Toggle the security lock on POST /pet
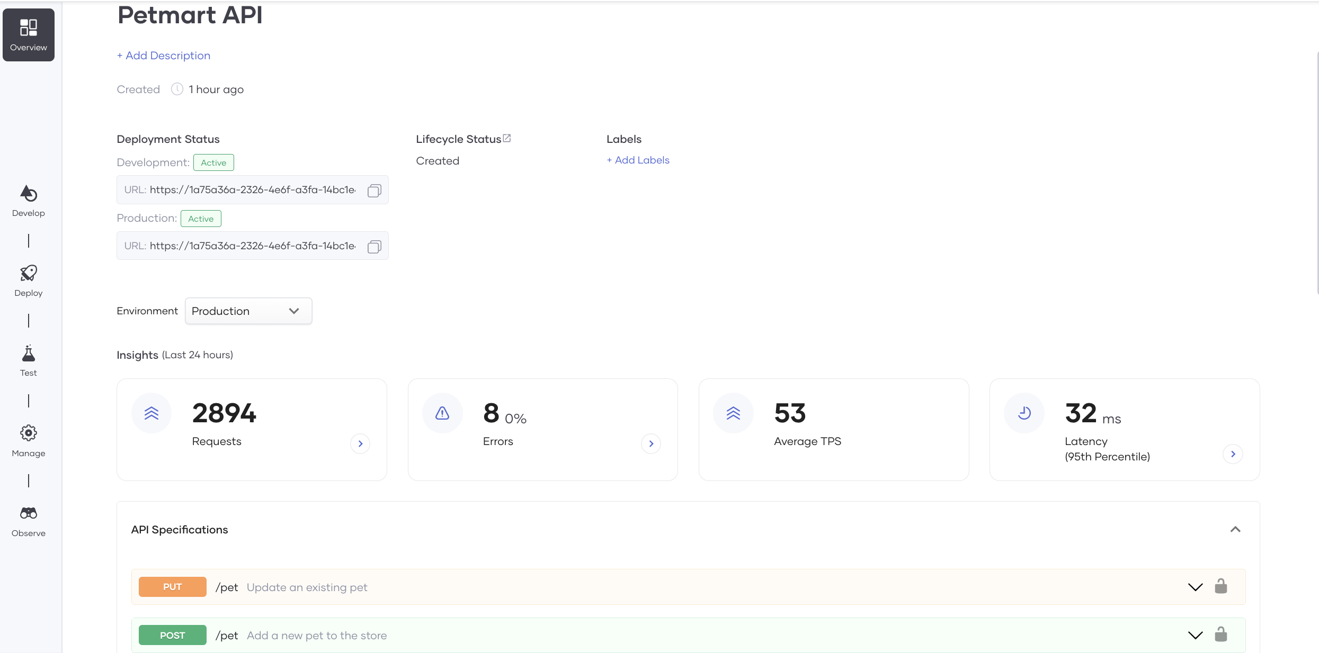1319x653 pixels. (1222, 634)
